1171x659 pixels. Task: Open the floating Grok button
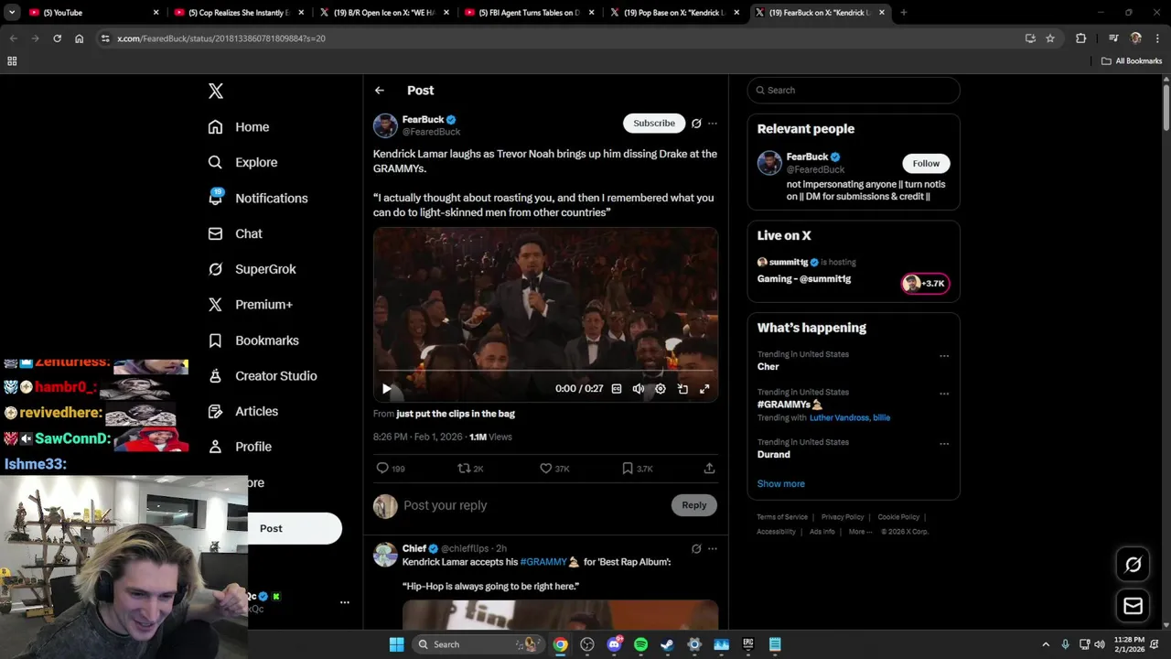[x=1133, y=565]
